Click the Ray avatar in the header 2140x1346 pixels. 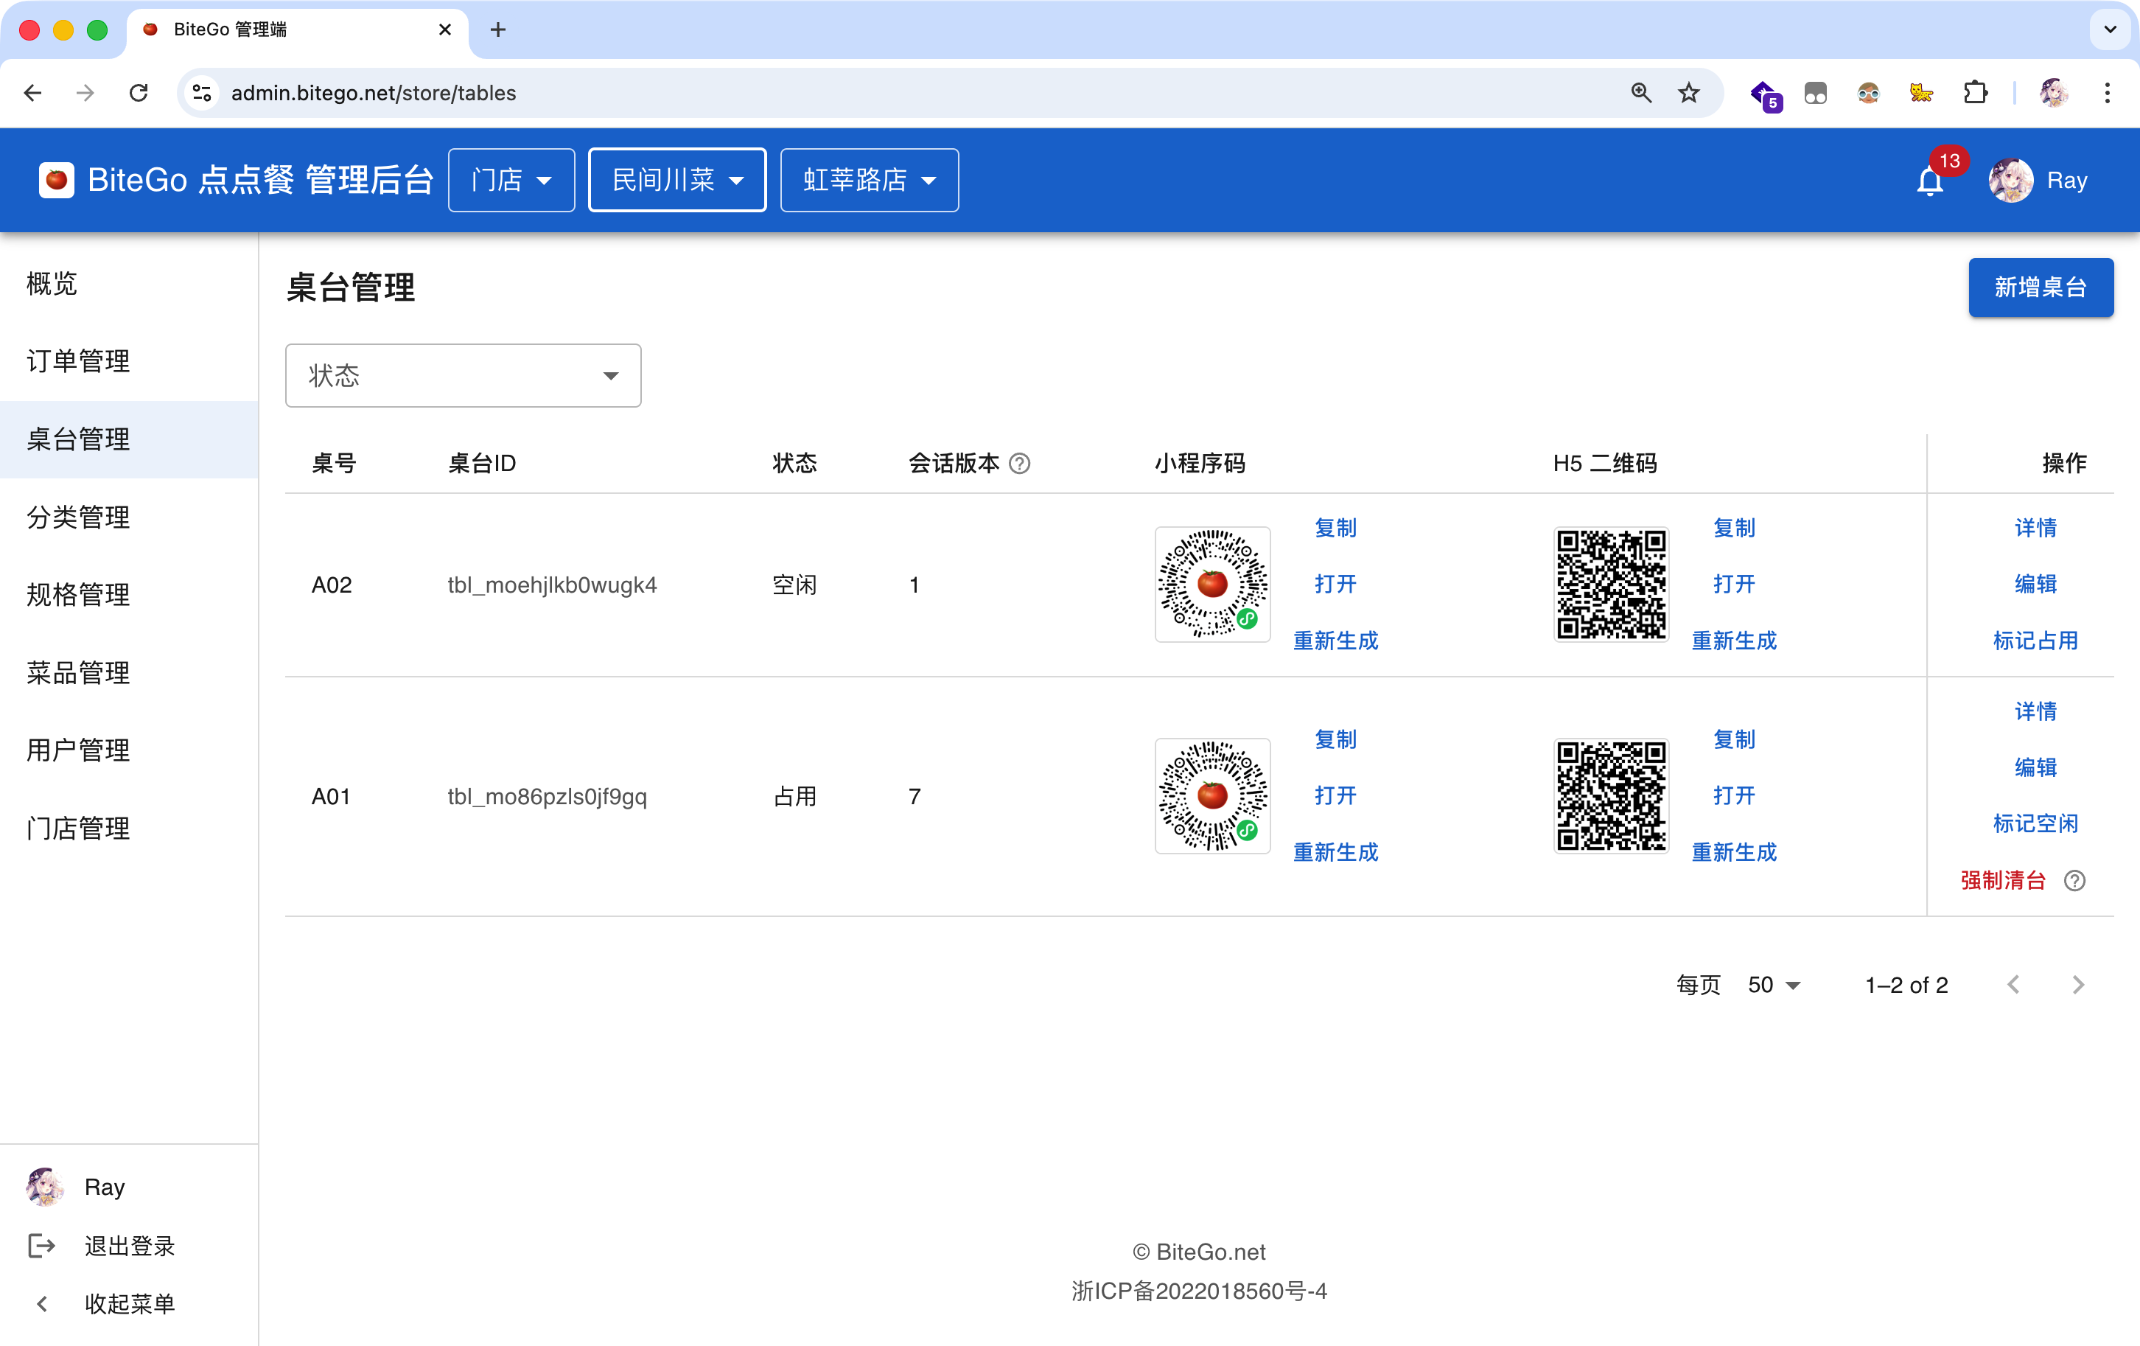pos(2010,181)
